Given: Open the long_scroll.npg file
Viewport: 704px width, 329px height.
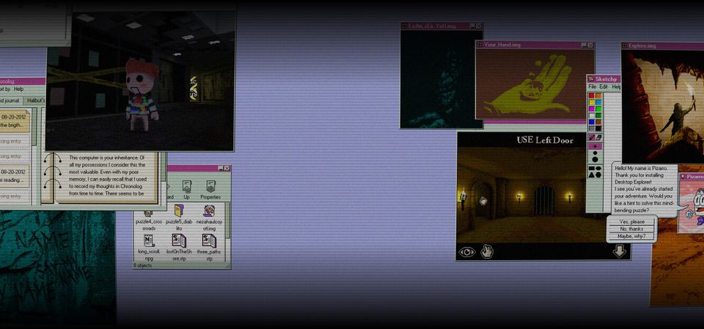Looking at the screenshot, I should tap(149, 248).
